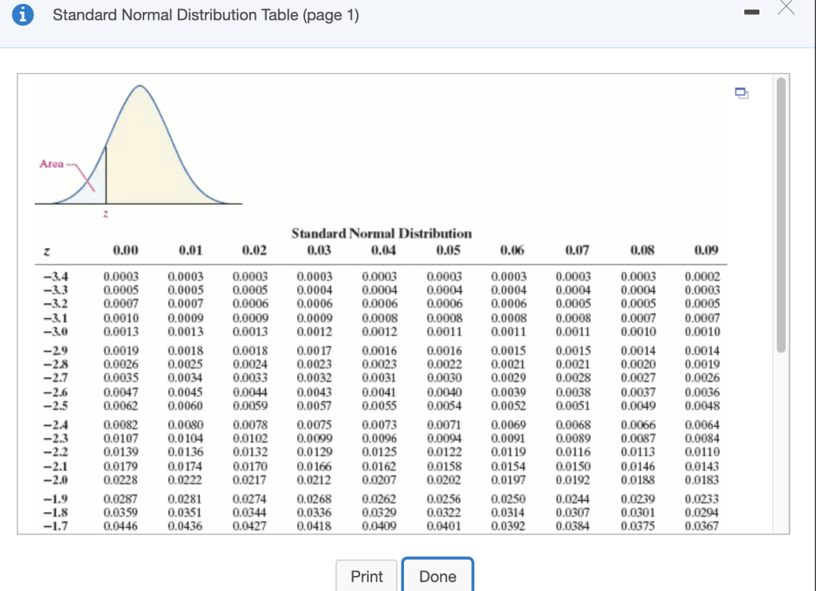Click the blue info icon
The width and height of the screenshot is (816, 591).
pyautogui.click(x=22, y=14)
